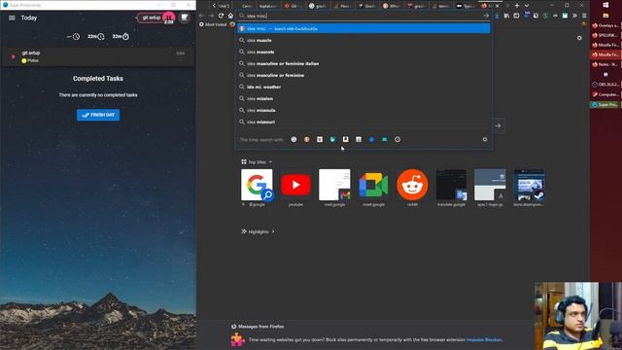Image resolution: width=622 pixels, height=350 pixels.
Task: Click the take-a-break coffee cup icon
Action: click(x=185, y=17)
